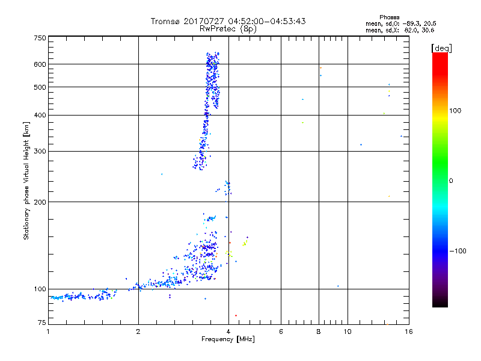
Task: Click the x-axis frequency label '2'
Action: tap(138, 332)
